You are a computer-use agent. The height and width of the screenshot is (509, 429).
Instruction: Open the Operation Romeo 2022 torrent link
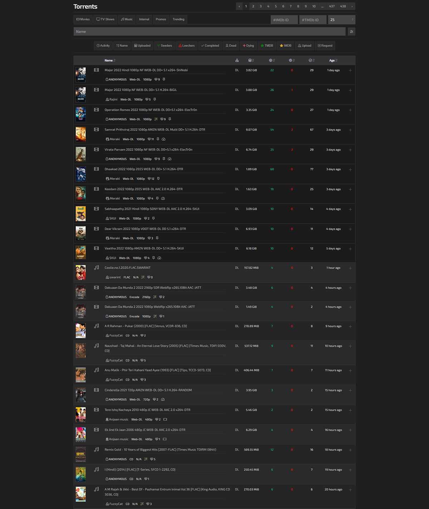point(151,110)
